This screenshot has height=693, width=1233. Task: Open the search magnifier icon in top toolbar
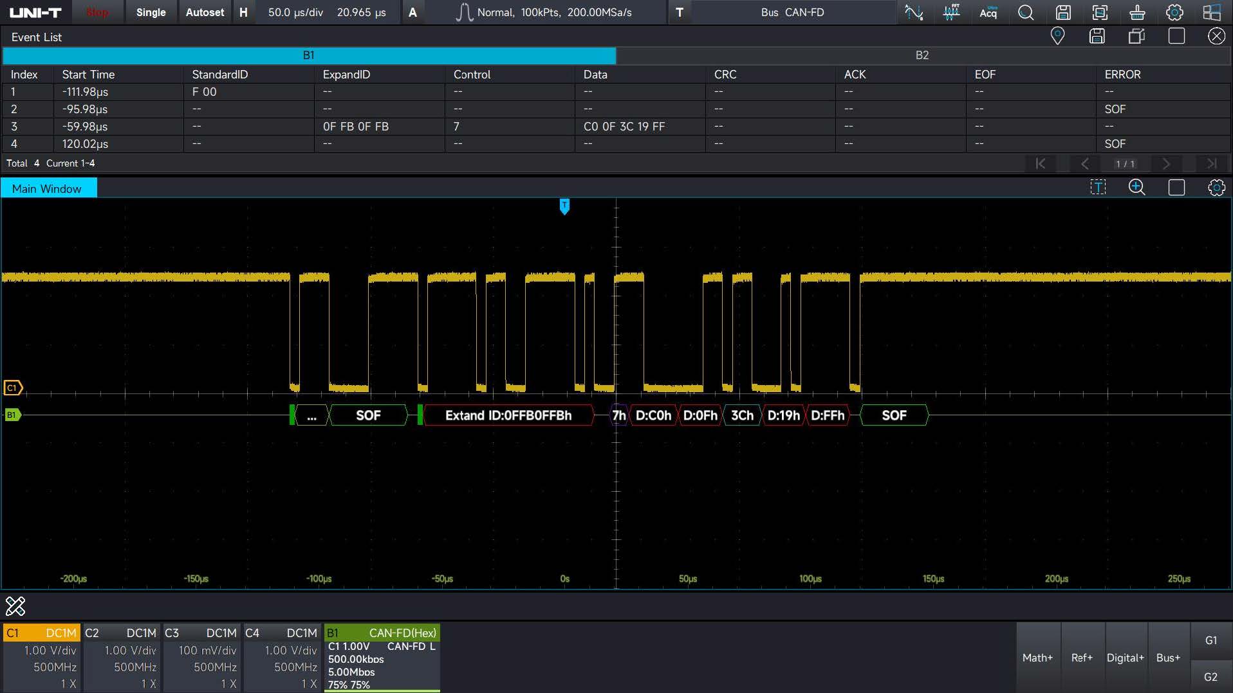tap(1026, 12)
